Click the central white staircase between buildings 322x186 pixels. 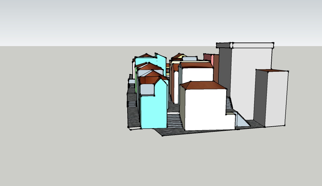point(174,120)
